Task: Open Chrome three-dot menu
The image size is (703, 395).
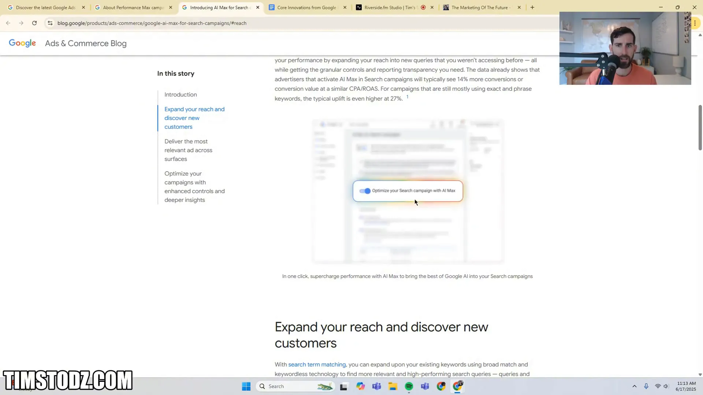Action: pos(695,23)
